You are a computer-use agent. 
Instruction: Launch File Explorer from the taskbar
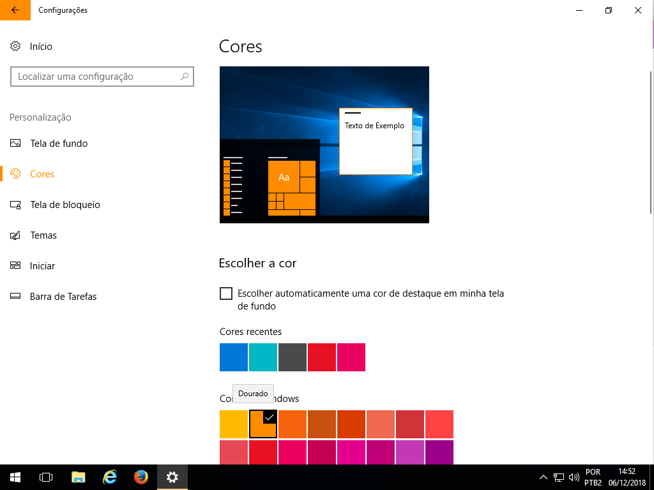pyautogui.click(x=78, y=477)
